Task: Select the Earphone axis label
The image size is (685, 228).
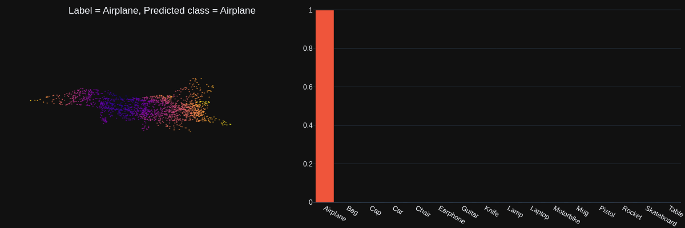Action: pyautogui.click(x=452, y=214)
